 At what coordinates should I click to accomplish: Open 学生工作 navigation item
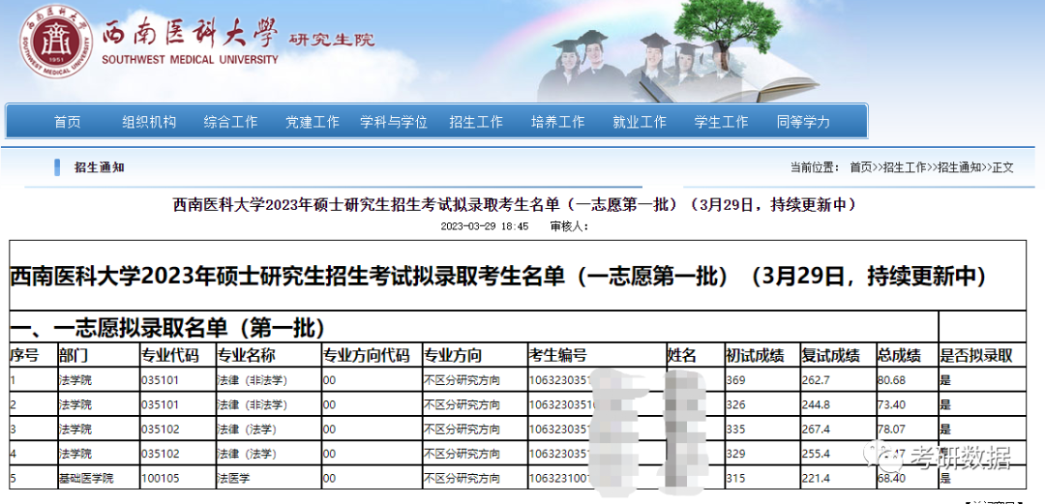coord(721,122)
